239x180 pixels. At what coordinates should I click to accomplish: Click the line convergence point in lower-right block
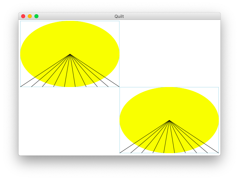(169, 120)
